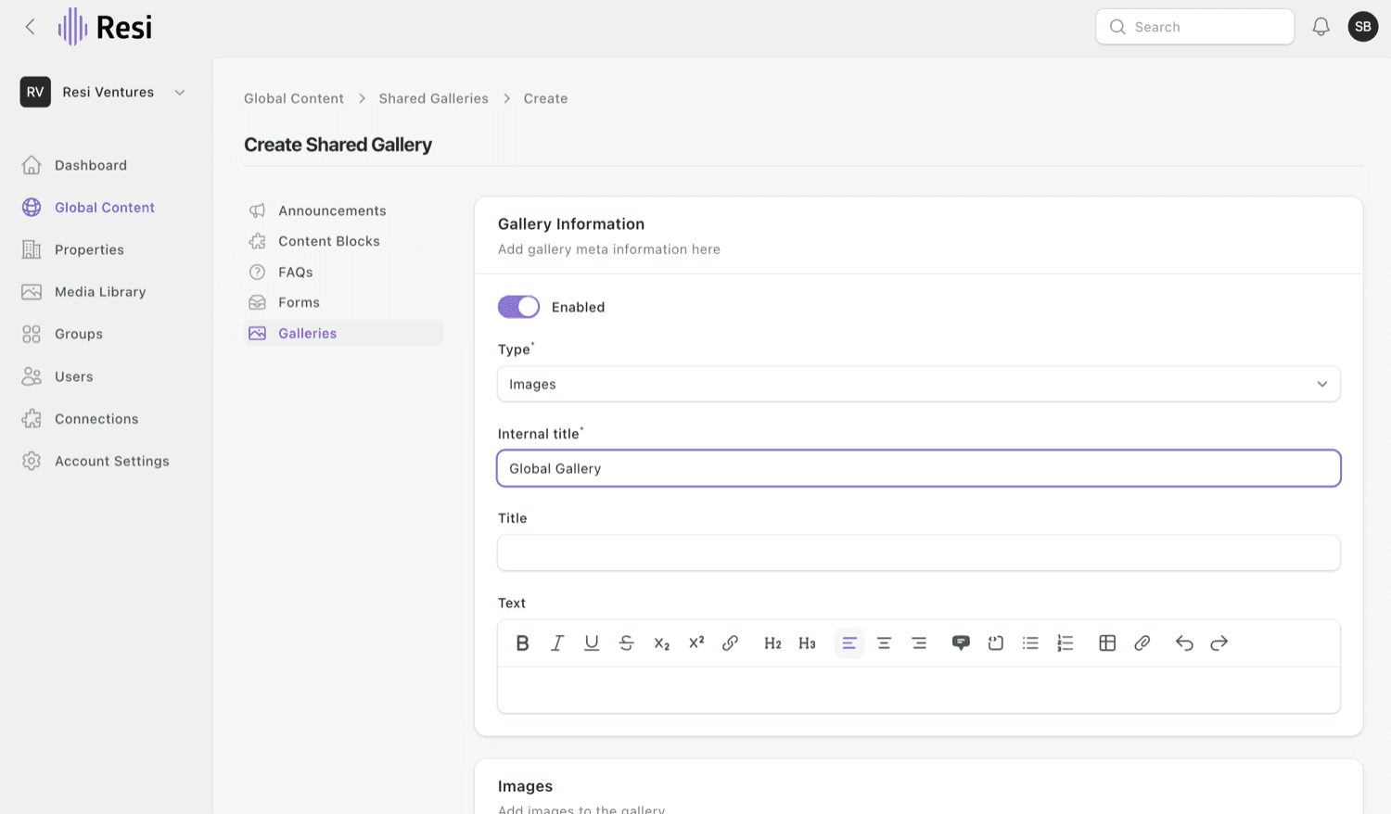Center-align text in the editor

click(884, 643)
